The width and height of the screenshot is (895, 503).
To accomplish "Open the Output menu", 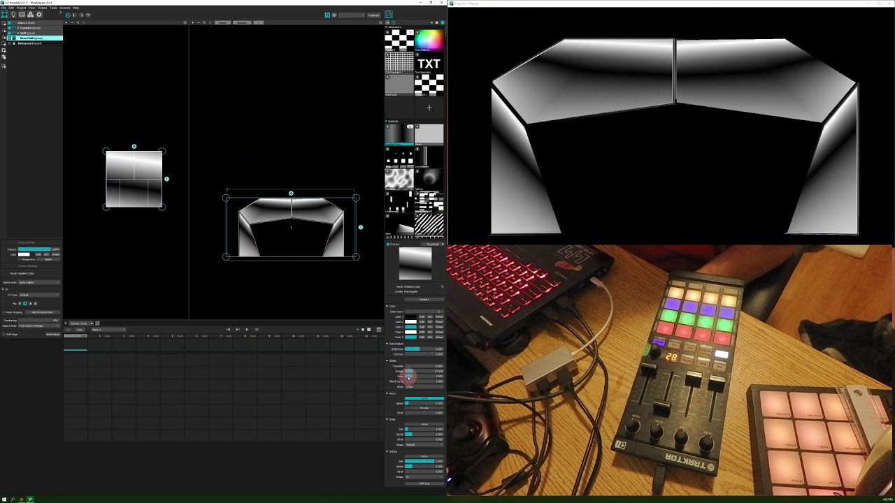I will (42, 8).
